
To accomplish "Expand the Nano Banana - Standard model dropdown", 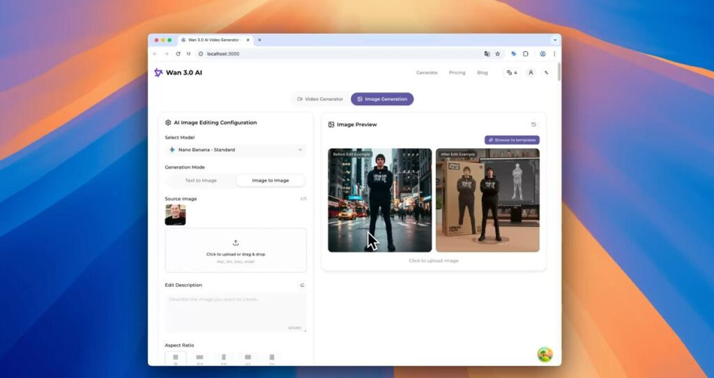I will (236, 150).
